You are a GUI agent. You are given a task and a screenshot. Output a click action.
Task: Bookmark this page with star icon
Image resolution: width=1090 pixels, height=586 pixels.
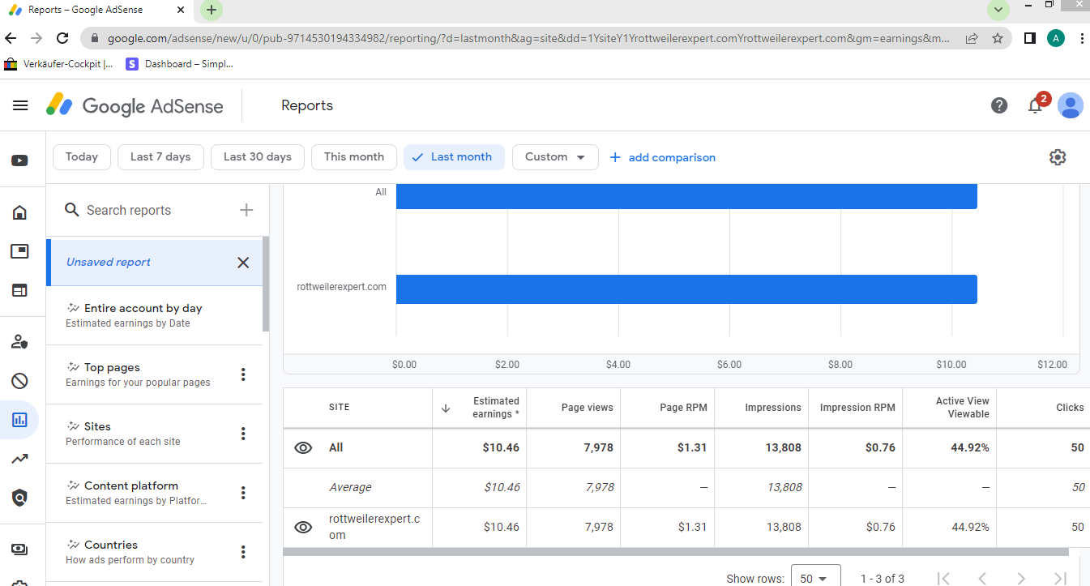(x=998, y=38)
